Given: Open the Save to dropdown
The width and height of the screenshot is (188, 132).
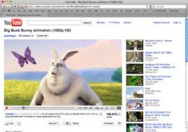Looking at the screenshot, I should tap(54, 123).
